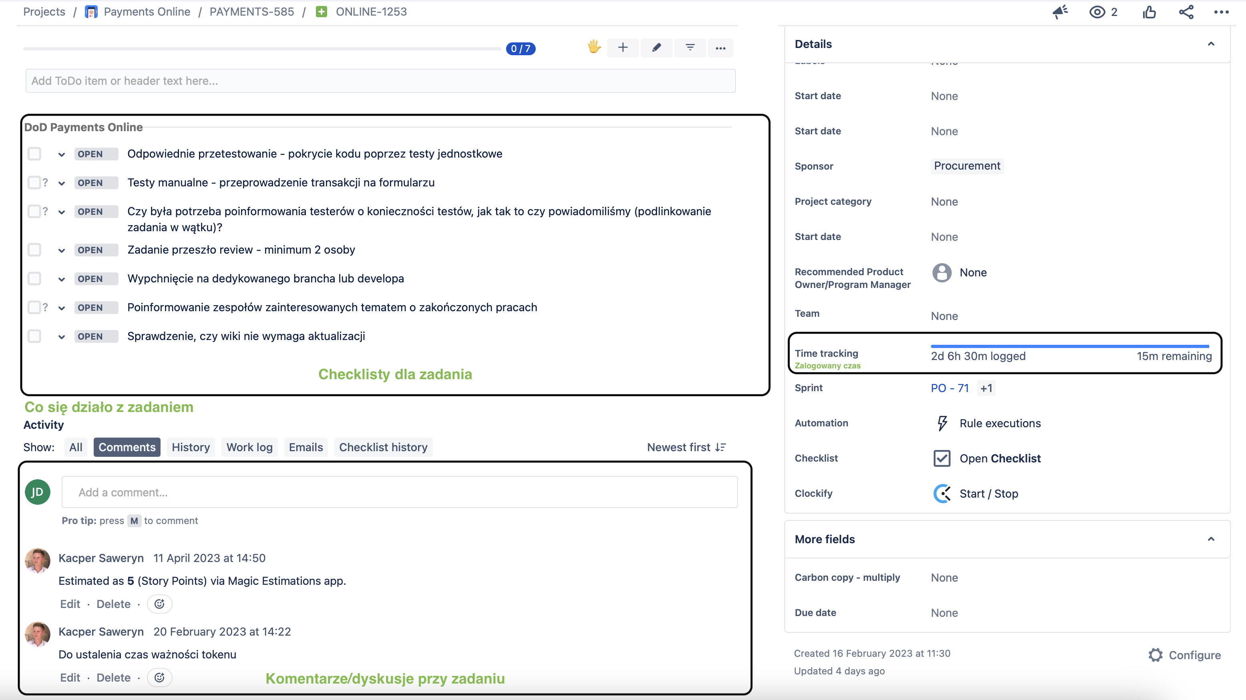Open the History tab in Activity

191,447
